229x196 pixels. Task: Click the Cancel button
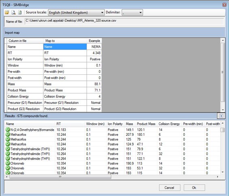[x=169, y=188]
